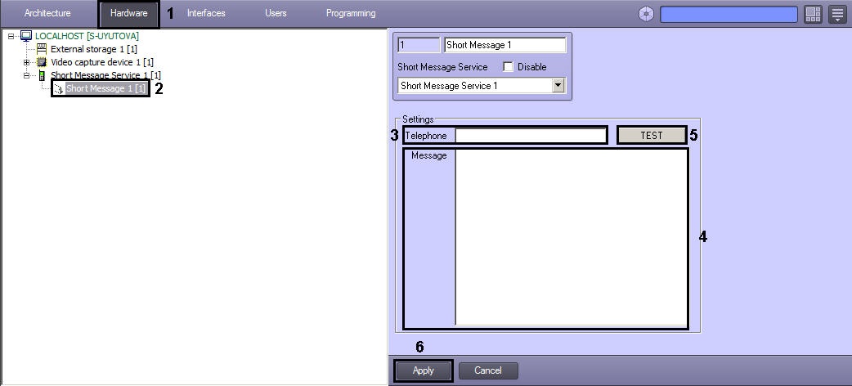Select LOCALHOST [S-UYUTOVA] in the tree
The image size is (852, 386).
coord(87,36)
